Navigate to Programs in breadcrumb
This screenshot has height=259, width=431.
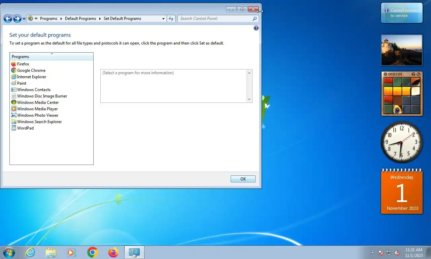click(48, 19)
